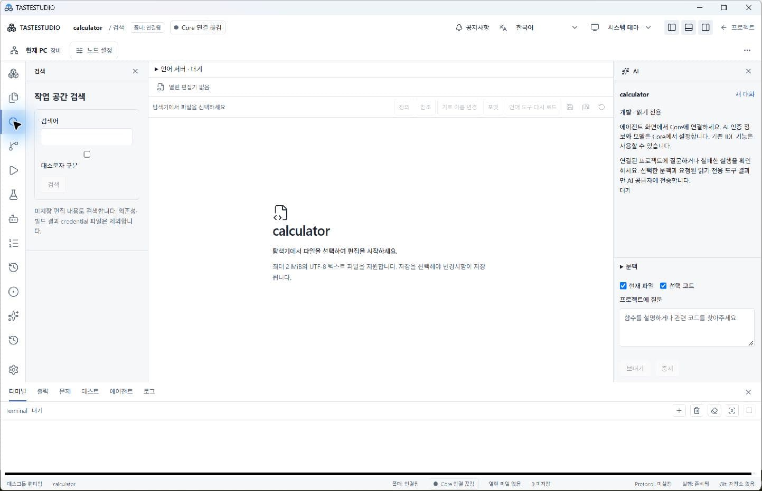Open settings with the gear icon
Viewport: 762px width, 491px height.
pos(14,370)
